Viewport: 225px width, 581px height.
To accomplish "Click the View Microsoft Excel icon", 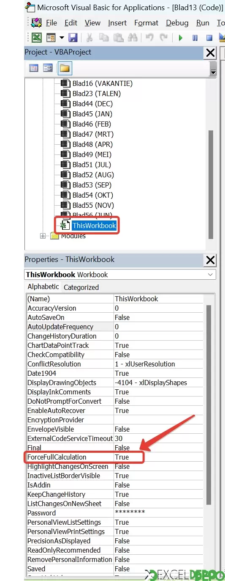I will (37, 38).
